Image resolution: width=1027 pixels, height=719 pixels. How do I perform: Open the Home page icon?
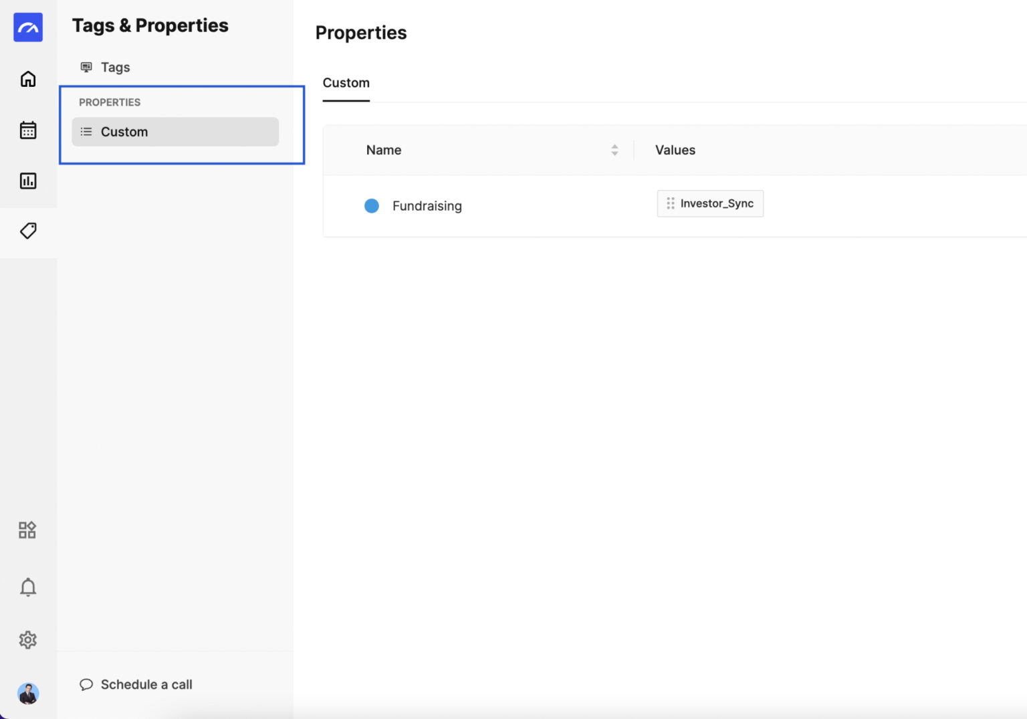[x=28, y=79]
